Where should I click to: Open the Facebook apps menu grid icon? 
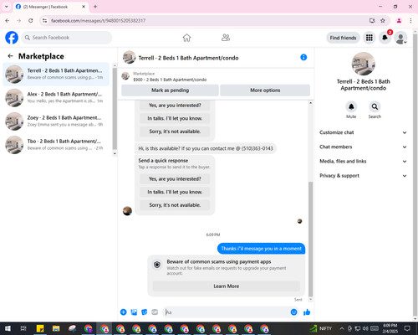(x=370, y=38)
